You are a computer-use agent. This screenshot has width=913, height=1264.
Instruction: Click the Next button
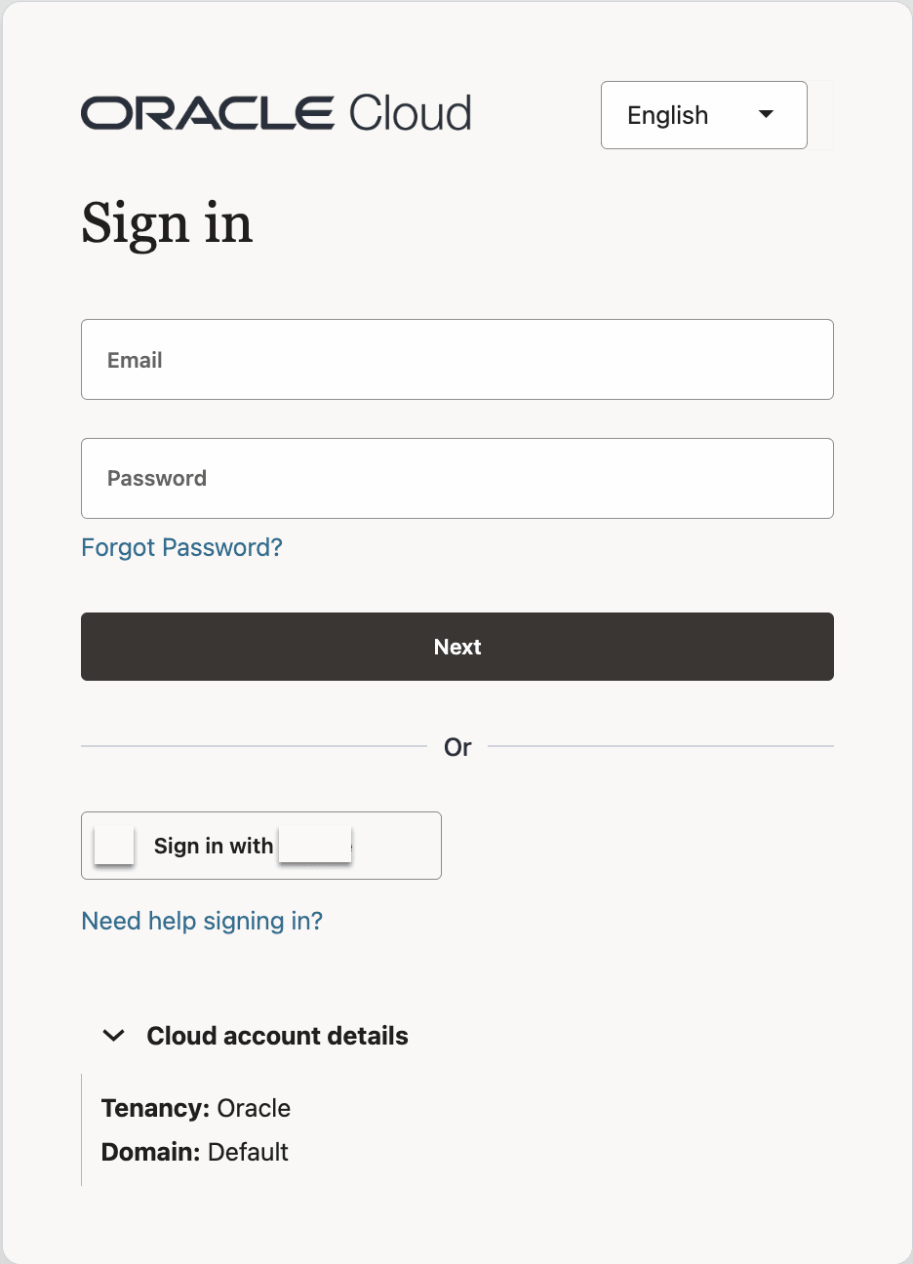pyautogui.click(x=456, y=646)
